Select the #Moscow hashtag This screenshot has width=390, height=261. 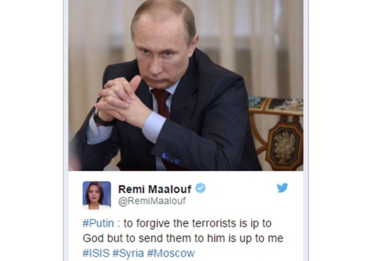[171, 253]
